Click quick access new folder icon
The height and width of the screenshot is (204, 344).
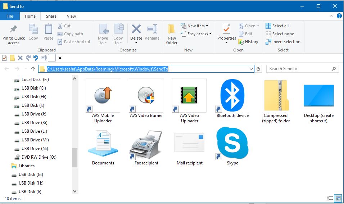pyautogui.click(x=12, y=58)
